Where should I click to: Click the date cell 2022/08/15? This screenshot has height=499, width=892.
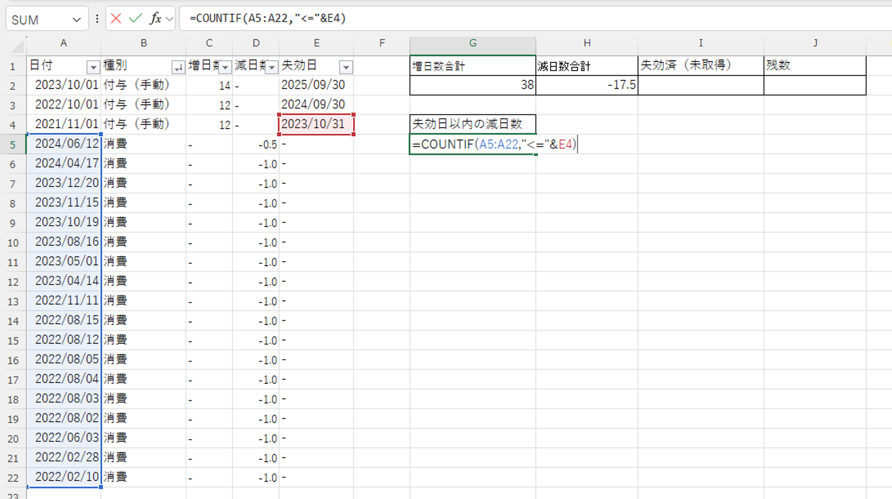64,321
